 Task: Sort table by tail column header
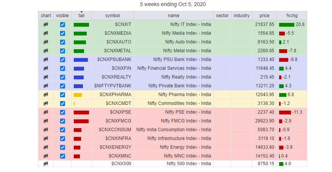tap(81, 16)
